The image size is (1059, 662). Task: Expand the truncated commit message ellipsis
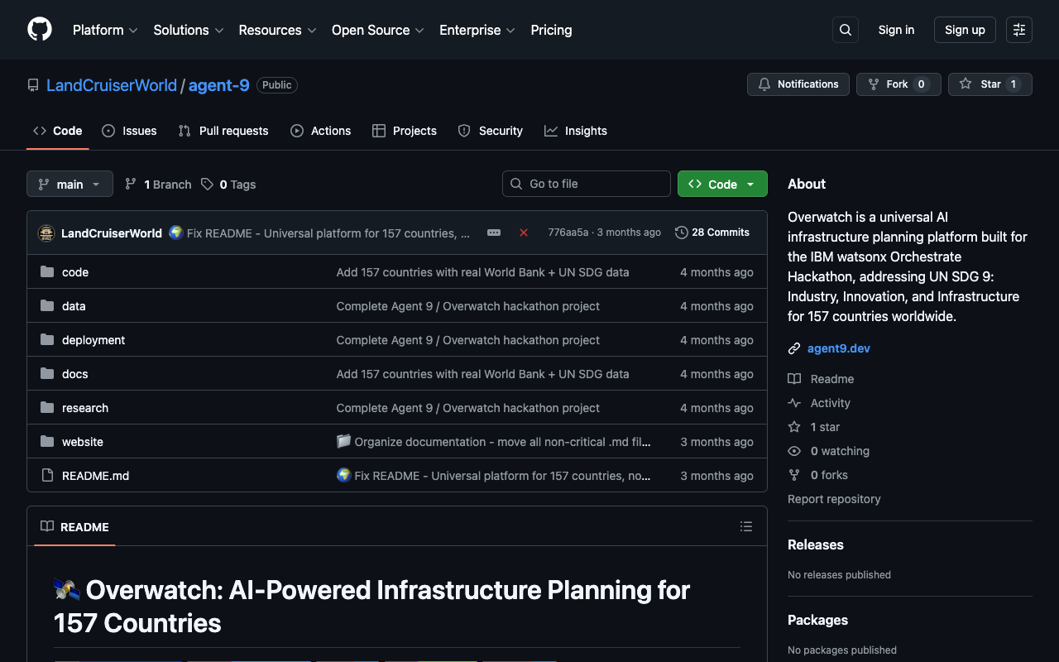click(494, 233)
